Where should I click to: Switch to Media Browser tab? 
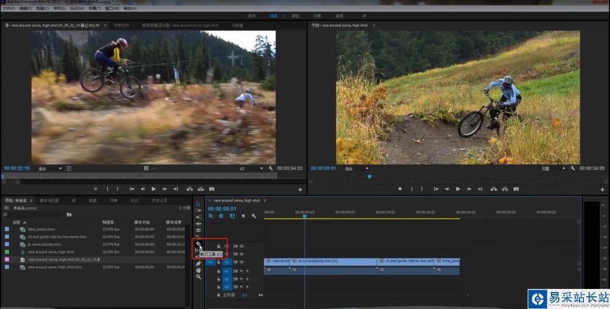(x=49, y=201)
